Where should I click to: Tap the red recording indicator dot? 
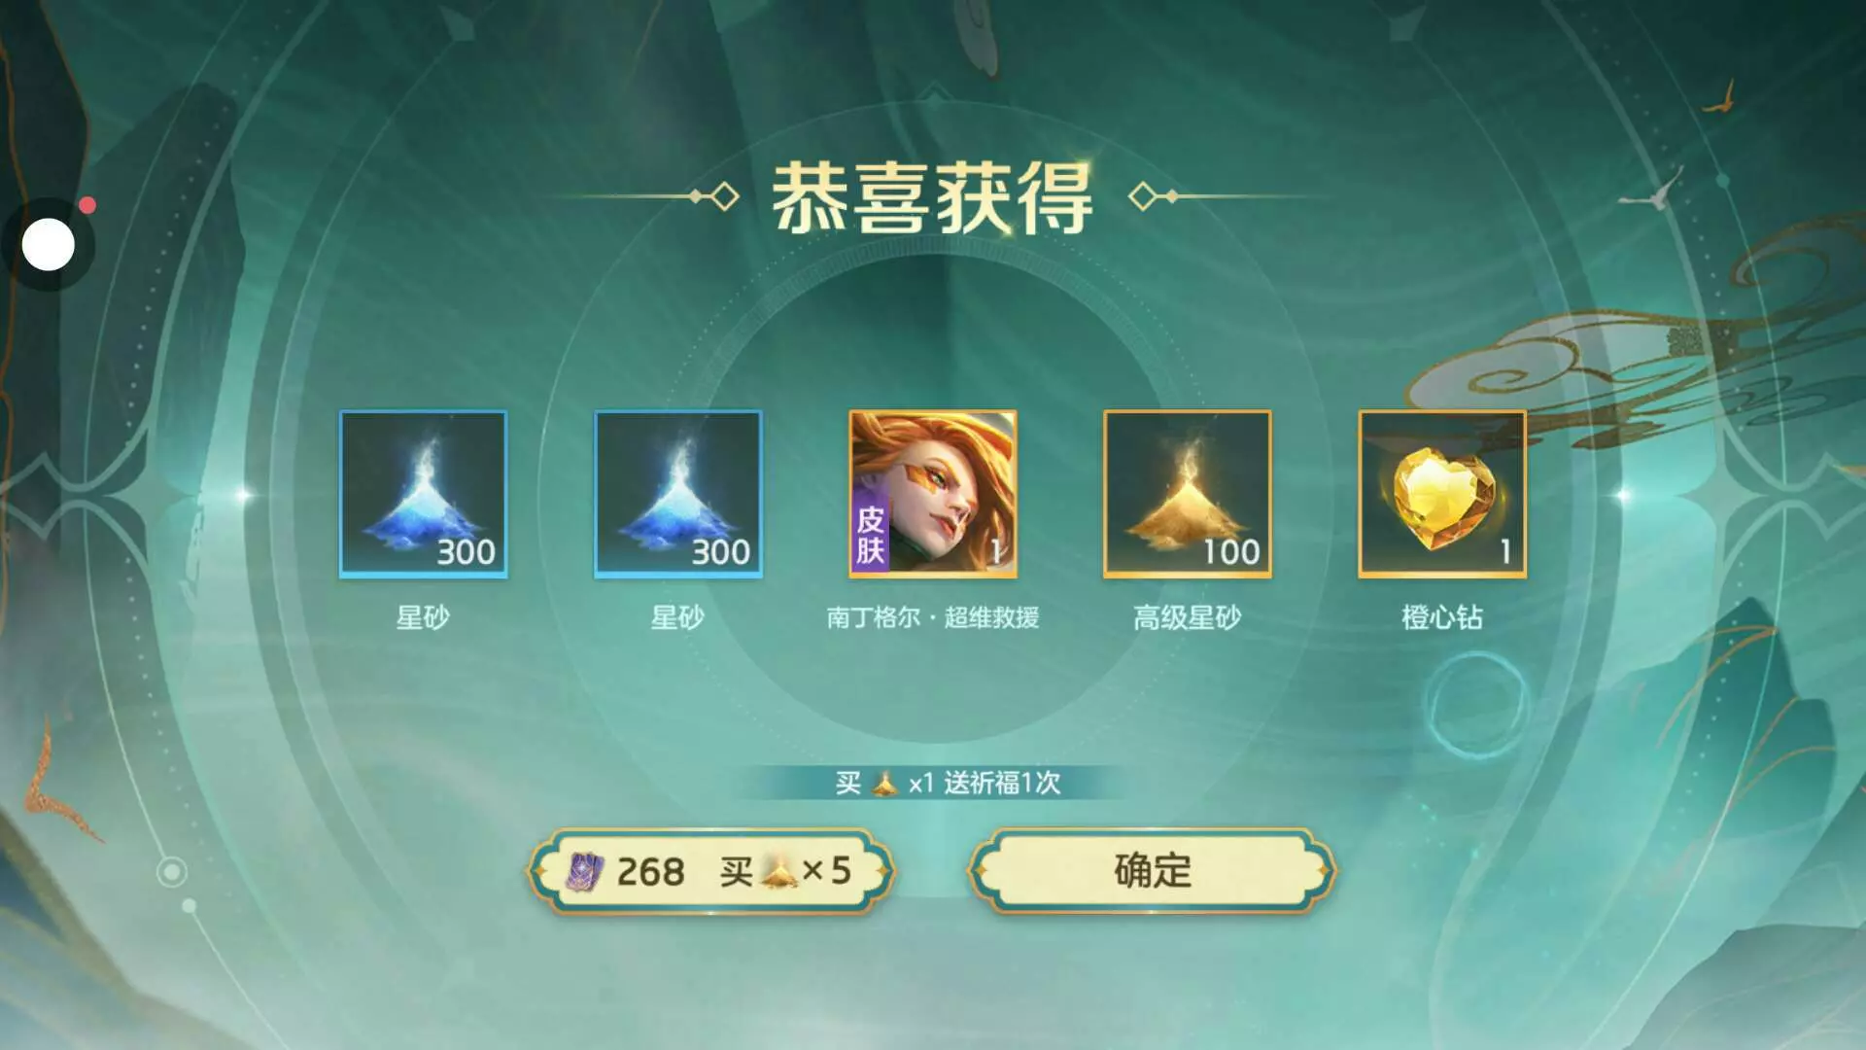pos(87,205)
